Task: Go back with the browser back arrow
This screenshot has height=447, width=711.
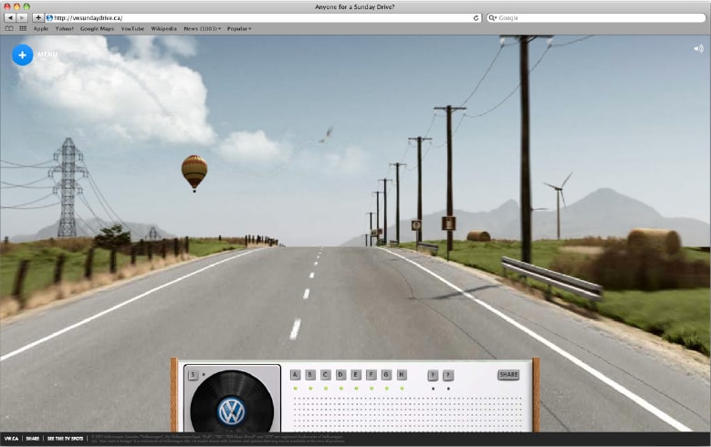Action: click(9, 17)
